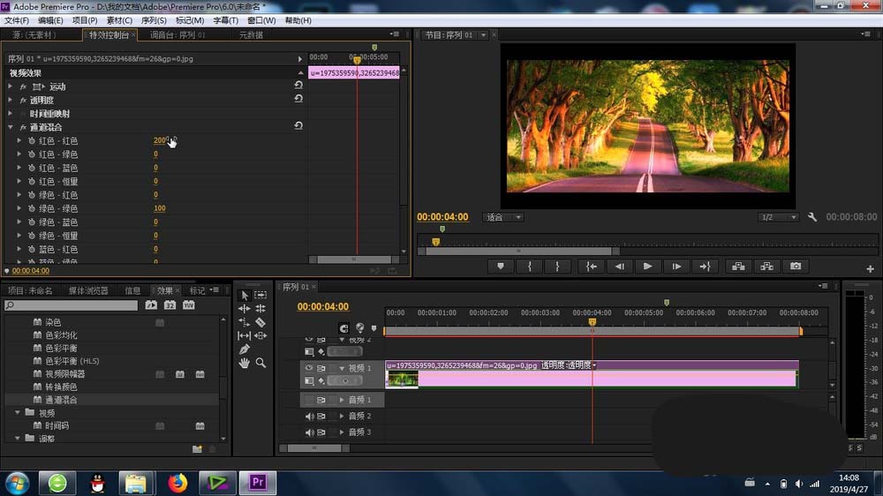Screen dimensions: 883x496
Task: Reset the Channel Mixer effect
Action: point(298,126)
